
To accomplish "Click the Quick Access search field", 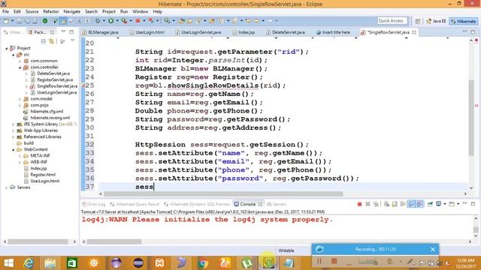I will click(392, 21).
